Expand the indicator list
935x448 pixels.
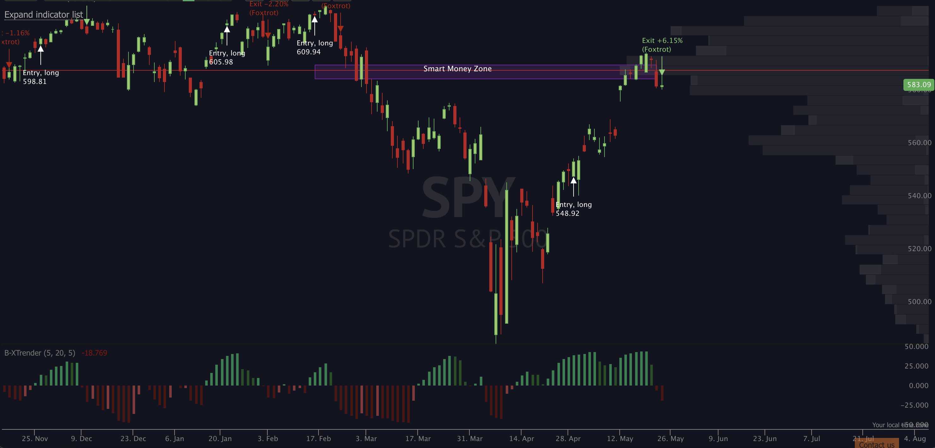(x=44, y=15)
